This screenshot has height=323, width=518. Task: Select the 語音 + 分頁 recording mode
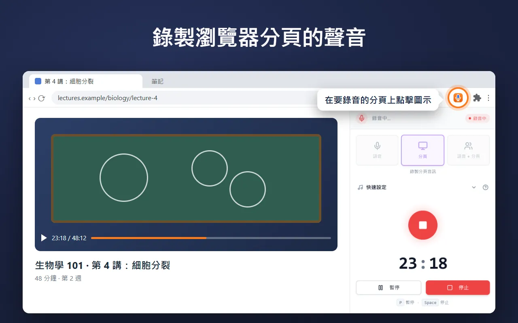[x=469, y=150]
